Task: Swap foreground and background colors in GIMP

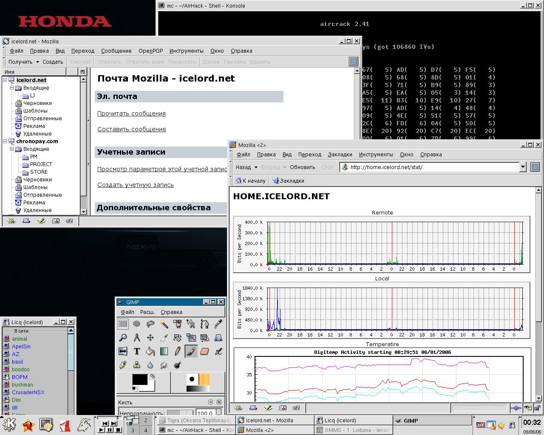Action: click(x=152, y=376)
